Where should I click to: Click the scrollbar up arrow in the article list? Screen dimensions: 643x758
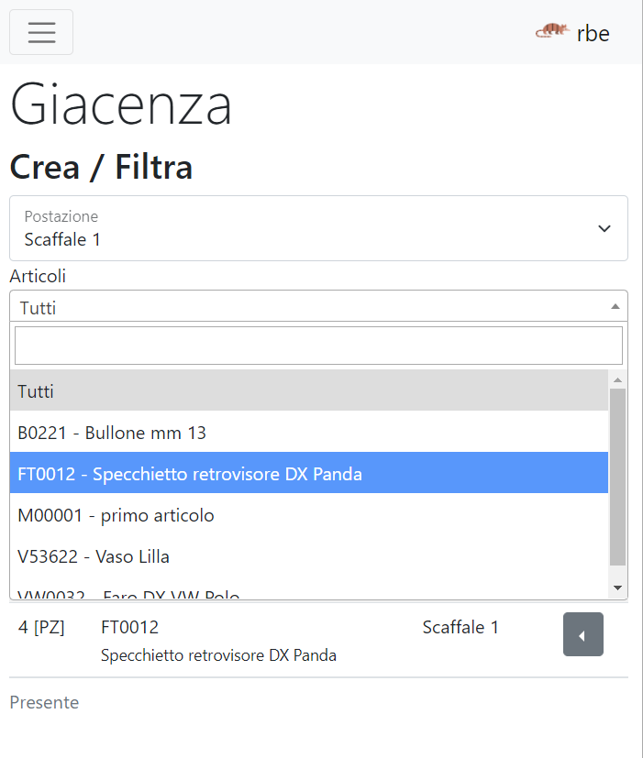click(618, 378)
